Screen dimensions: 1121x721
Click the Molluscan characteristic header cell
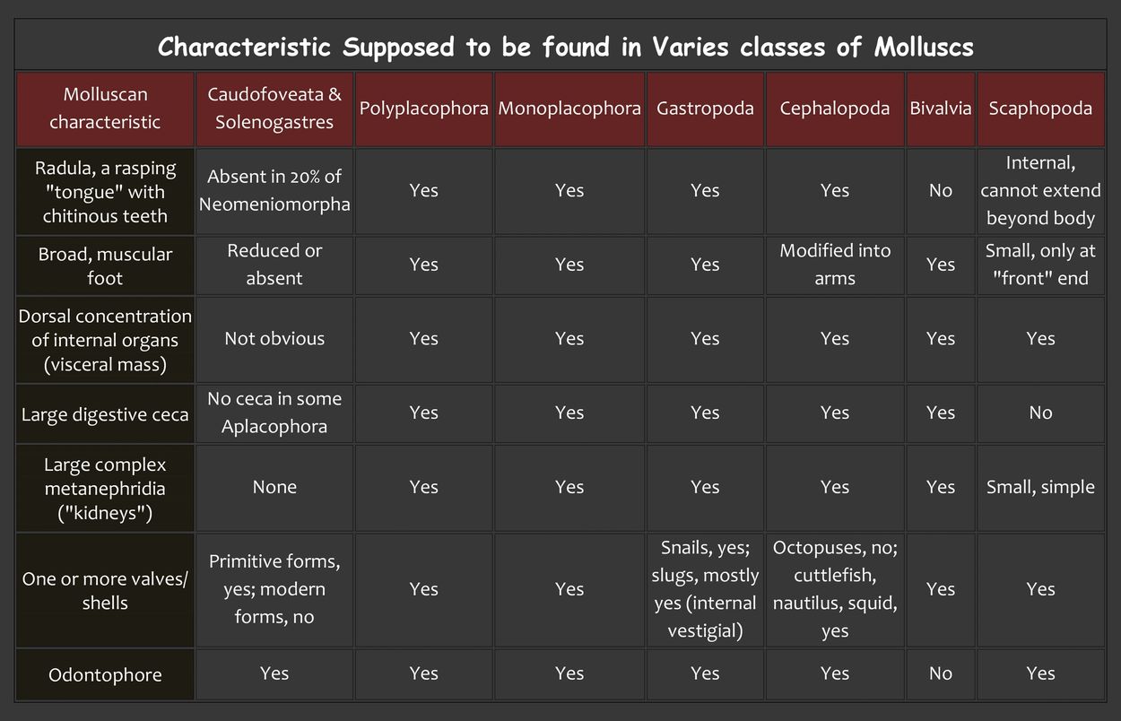pos(105,109)
